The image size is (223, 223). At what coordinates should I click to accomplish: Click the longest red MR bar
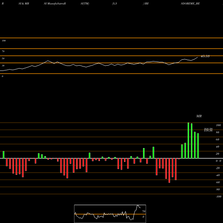point(169,170)
